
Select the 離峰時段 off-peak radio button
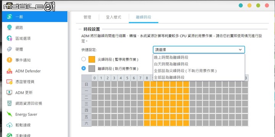click(x=84, y=68)
